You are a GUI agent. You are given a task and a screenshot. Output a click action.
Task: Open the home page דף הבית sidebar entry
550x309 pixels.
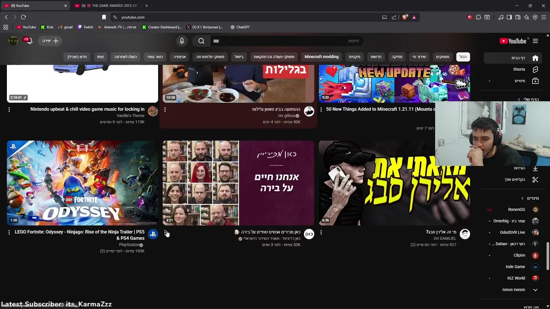[x=513, y=58]
